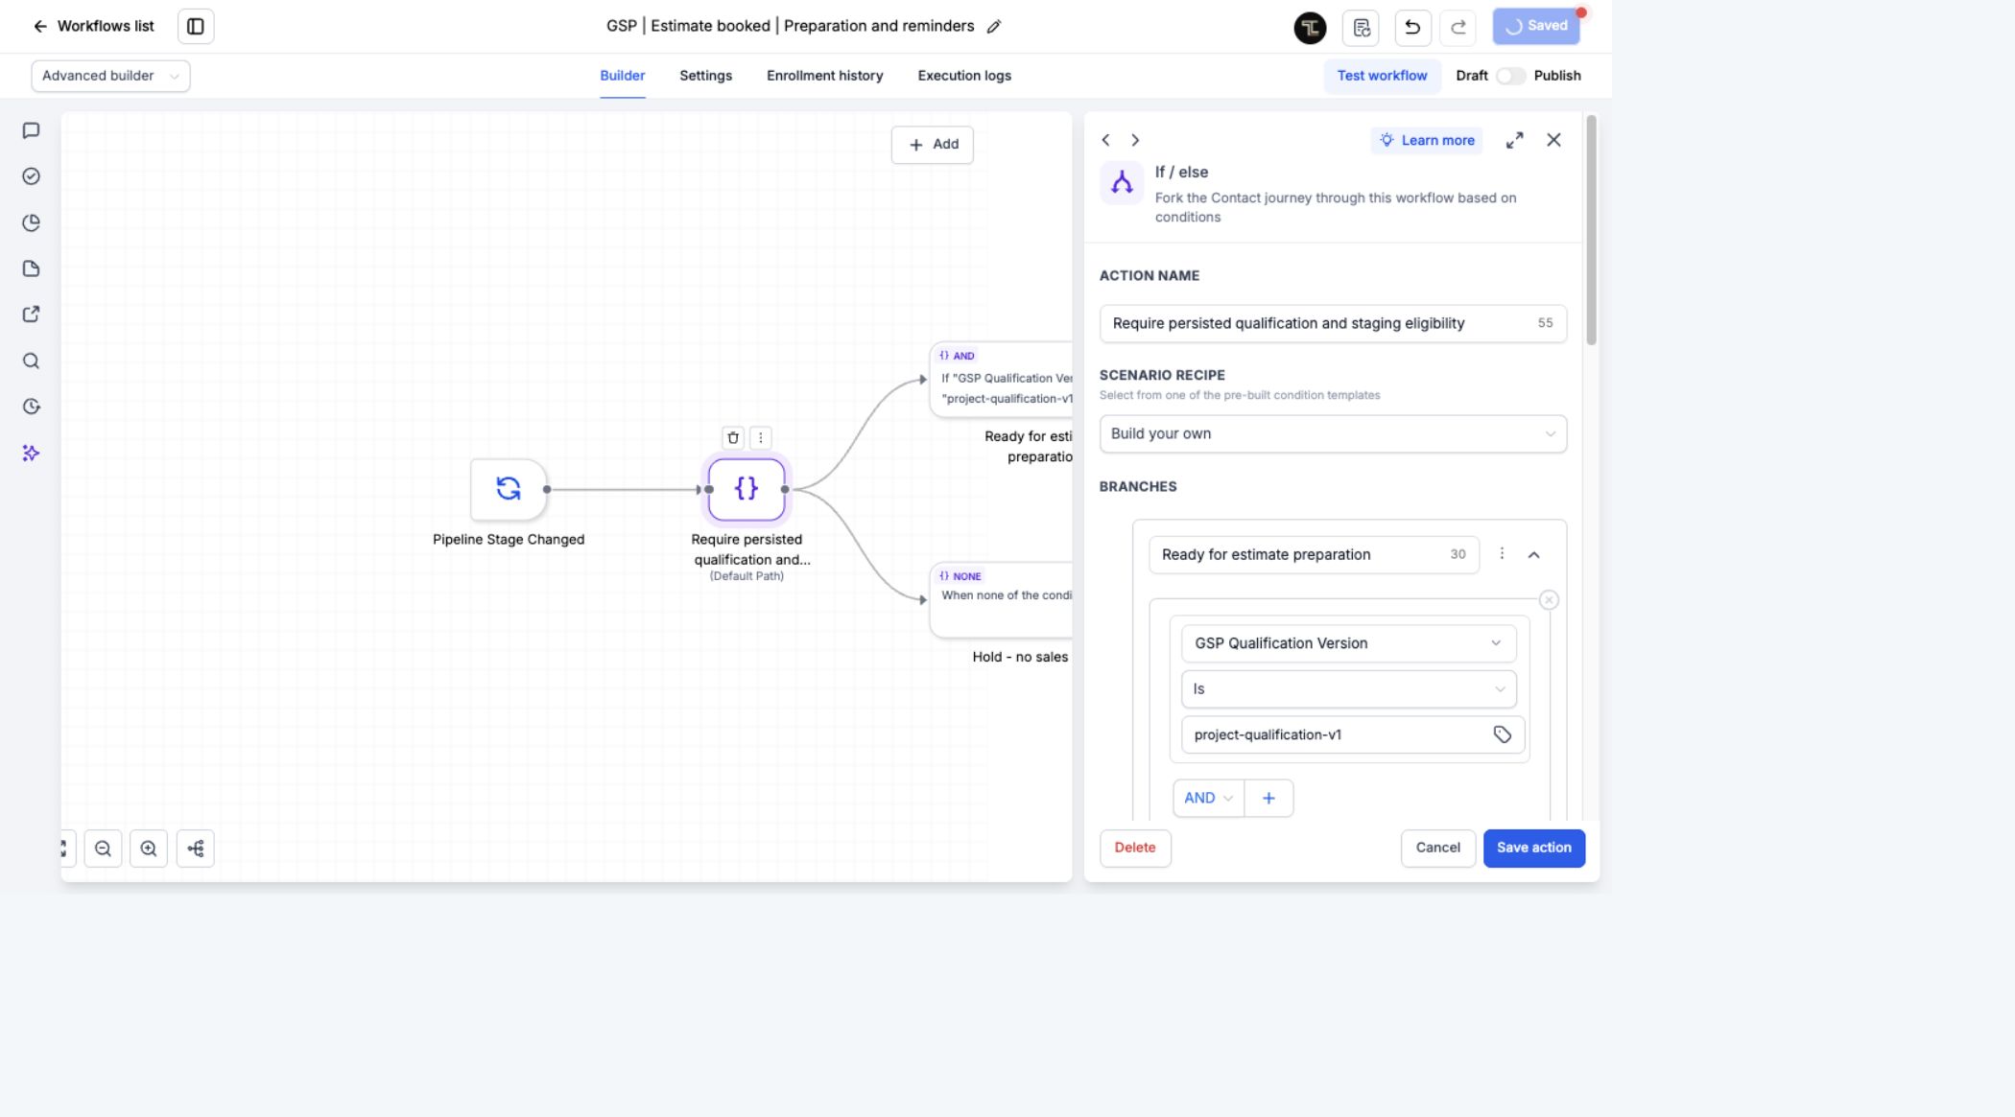Screen dimensions: 2015x1117
Task: Open the search icon in left sidebar
Action: 31,361
